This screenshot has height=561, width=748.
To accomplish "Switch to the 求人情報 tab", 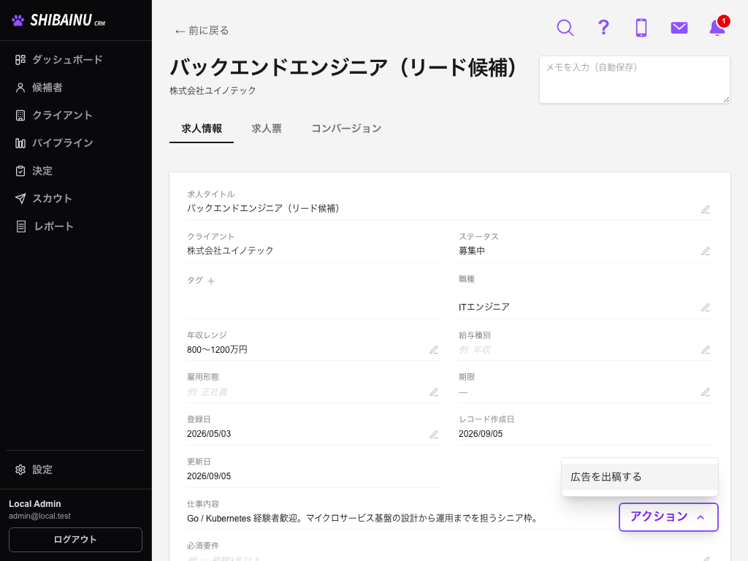I will pos(202,129).
